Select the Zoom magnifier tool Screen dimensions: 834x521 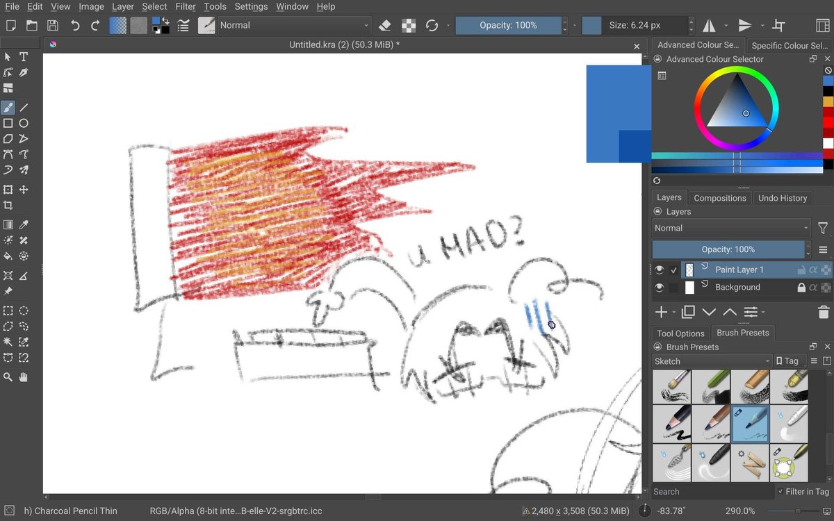coord(8,377)
